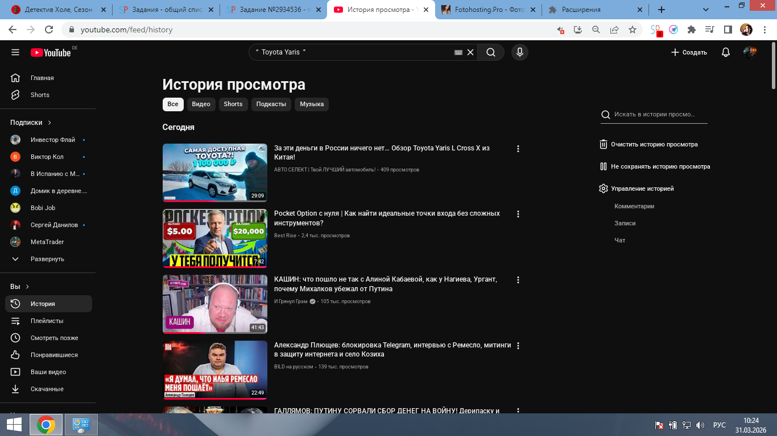Viewport: 777px width, 436px height.
Task: Click Не сохранять историю просмотра
Action: pos(655,166)
